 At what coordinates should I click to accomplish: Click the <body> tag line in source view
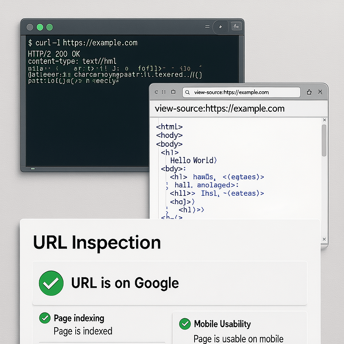click(x=169, y=144)
